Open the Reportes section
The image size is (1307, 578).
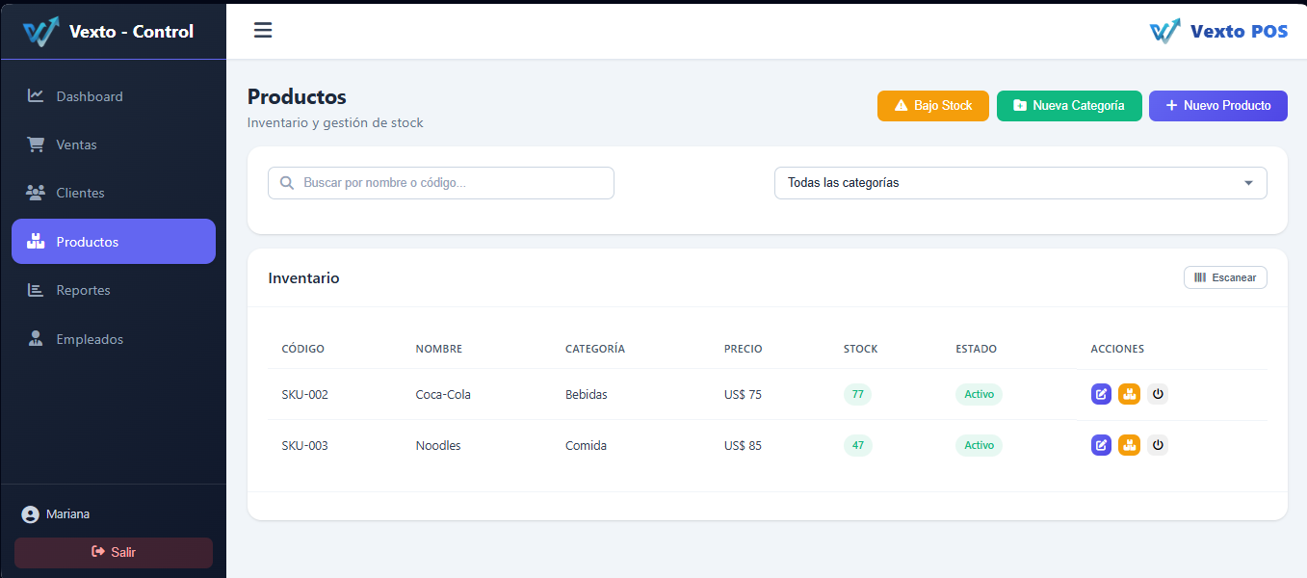(114, 290)
